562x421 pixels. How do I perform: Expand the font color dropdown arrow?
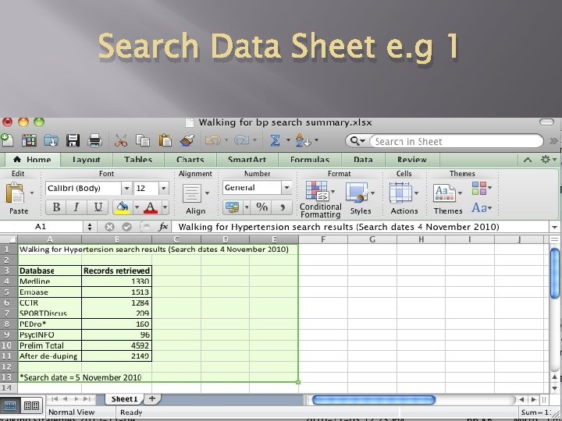point(165,207)
